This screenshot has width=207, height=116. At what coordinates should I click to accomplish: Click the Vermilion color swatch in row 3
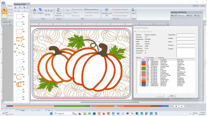pyautogui.click(x=144, y=65)
